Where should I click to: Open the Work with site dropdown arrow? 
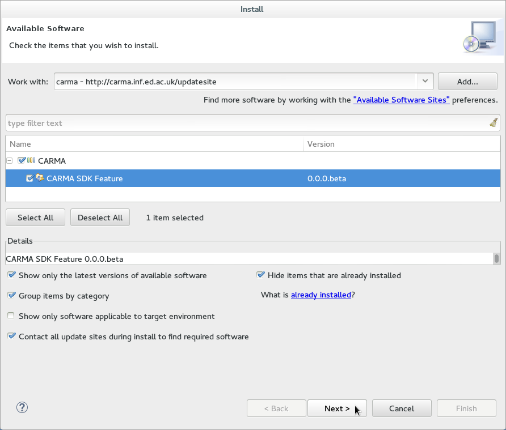tap(425, 81)
